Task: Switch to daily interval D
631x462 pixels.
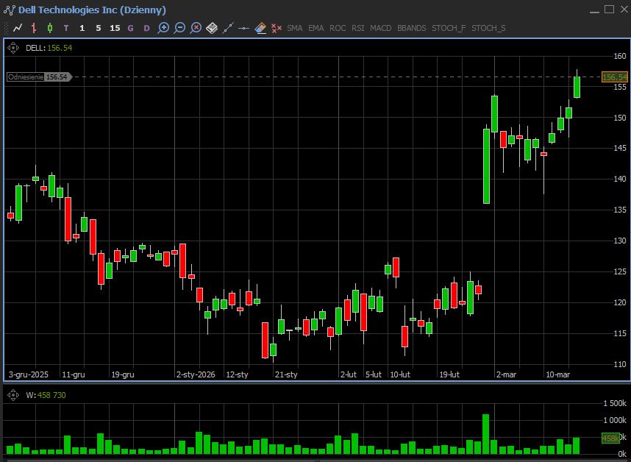Action: point(146,28)
